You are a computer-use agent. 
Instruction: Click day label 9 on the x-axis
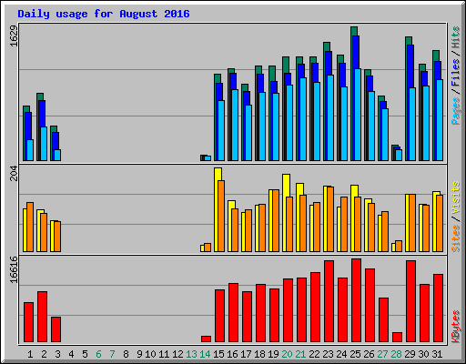coord(139,354)
